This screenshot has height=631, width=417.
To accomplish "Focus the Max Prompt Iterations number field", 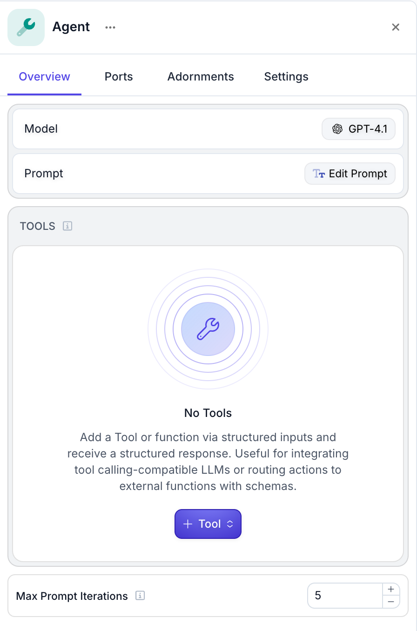I will tap(344, 596).
